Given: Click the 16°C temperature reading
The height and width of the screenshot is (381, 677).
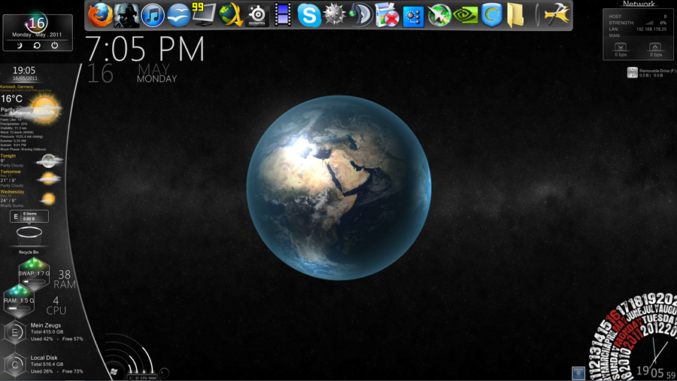Looking at the screenshot, I should 11,99.
